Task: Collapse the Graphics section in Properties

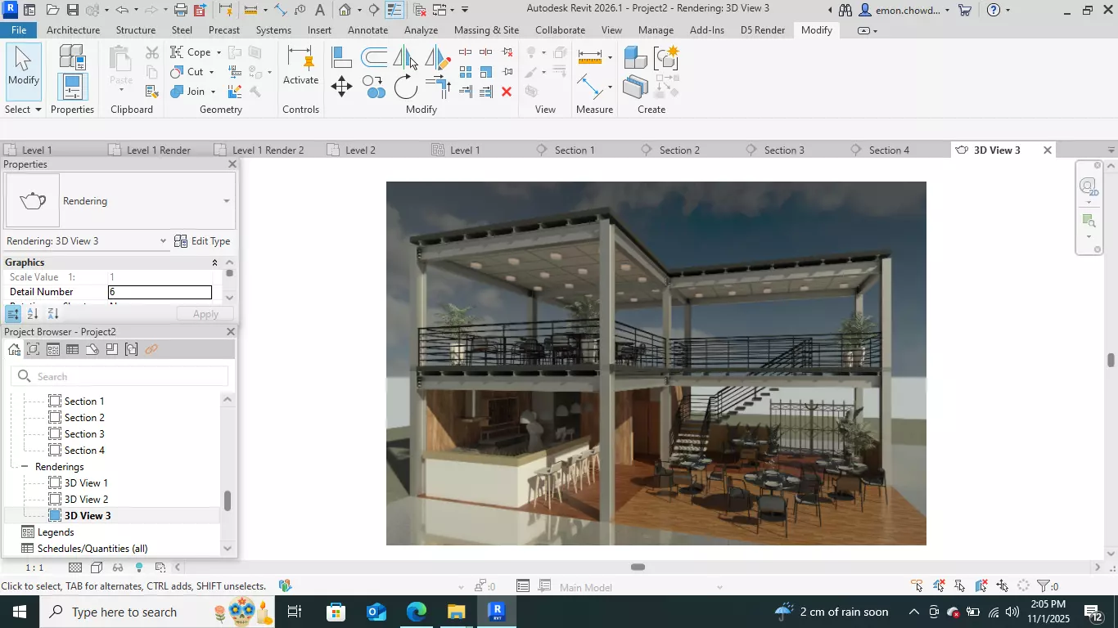Action: coord(214,262)
